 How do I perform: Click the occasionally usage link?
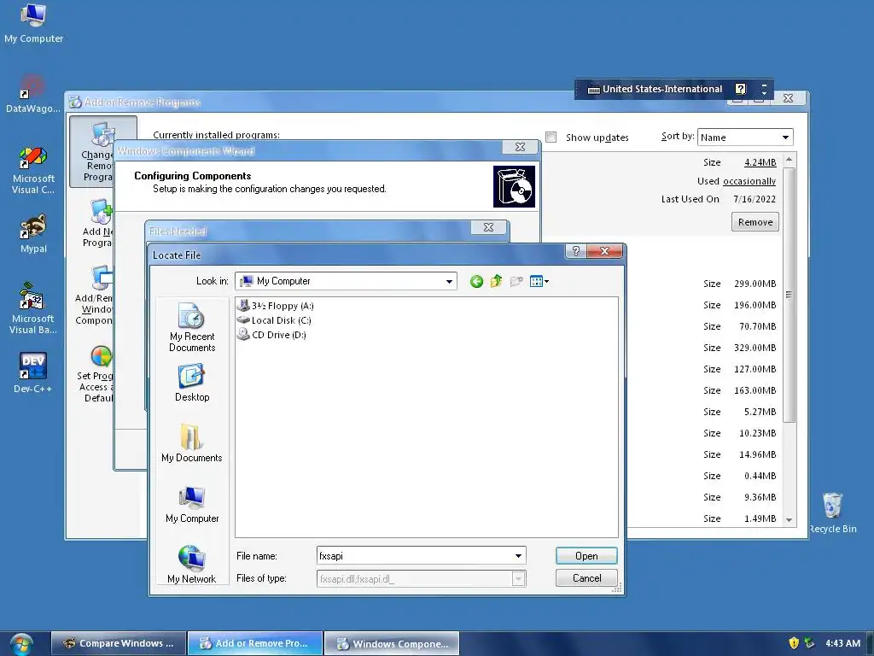[x=749, y=181]
